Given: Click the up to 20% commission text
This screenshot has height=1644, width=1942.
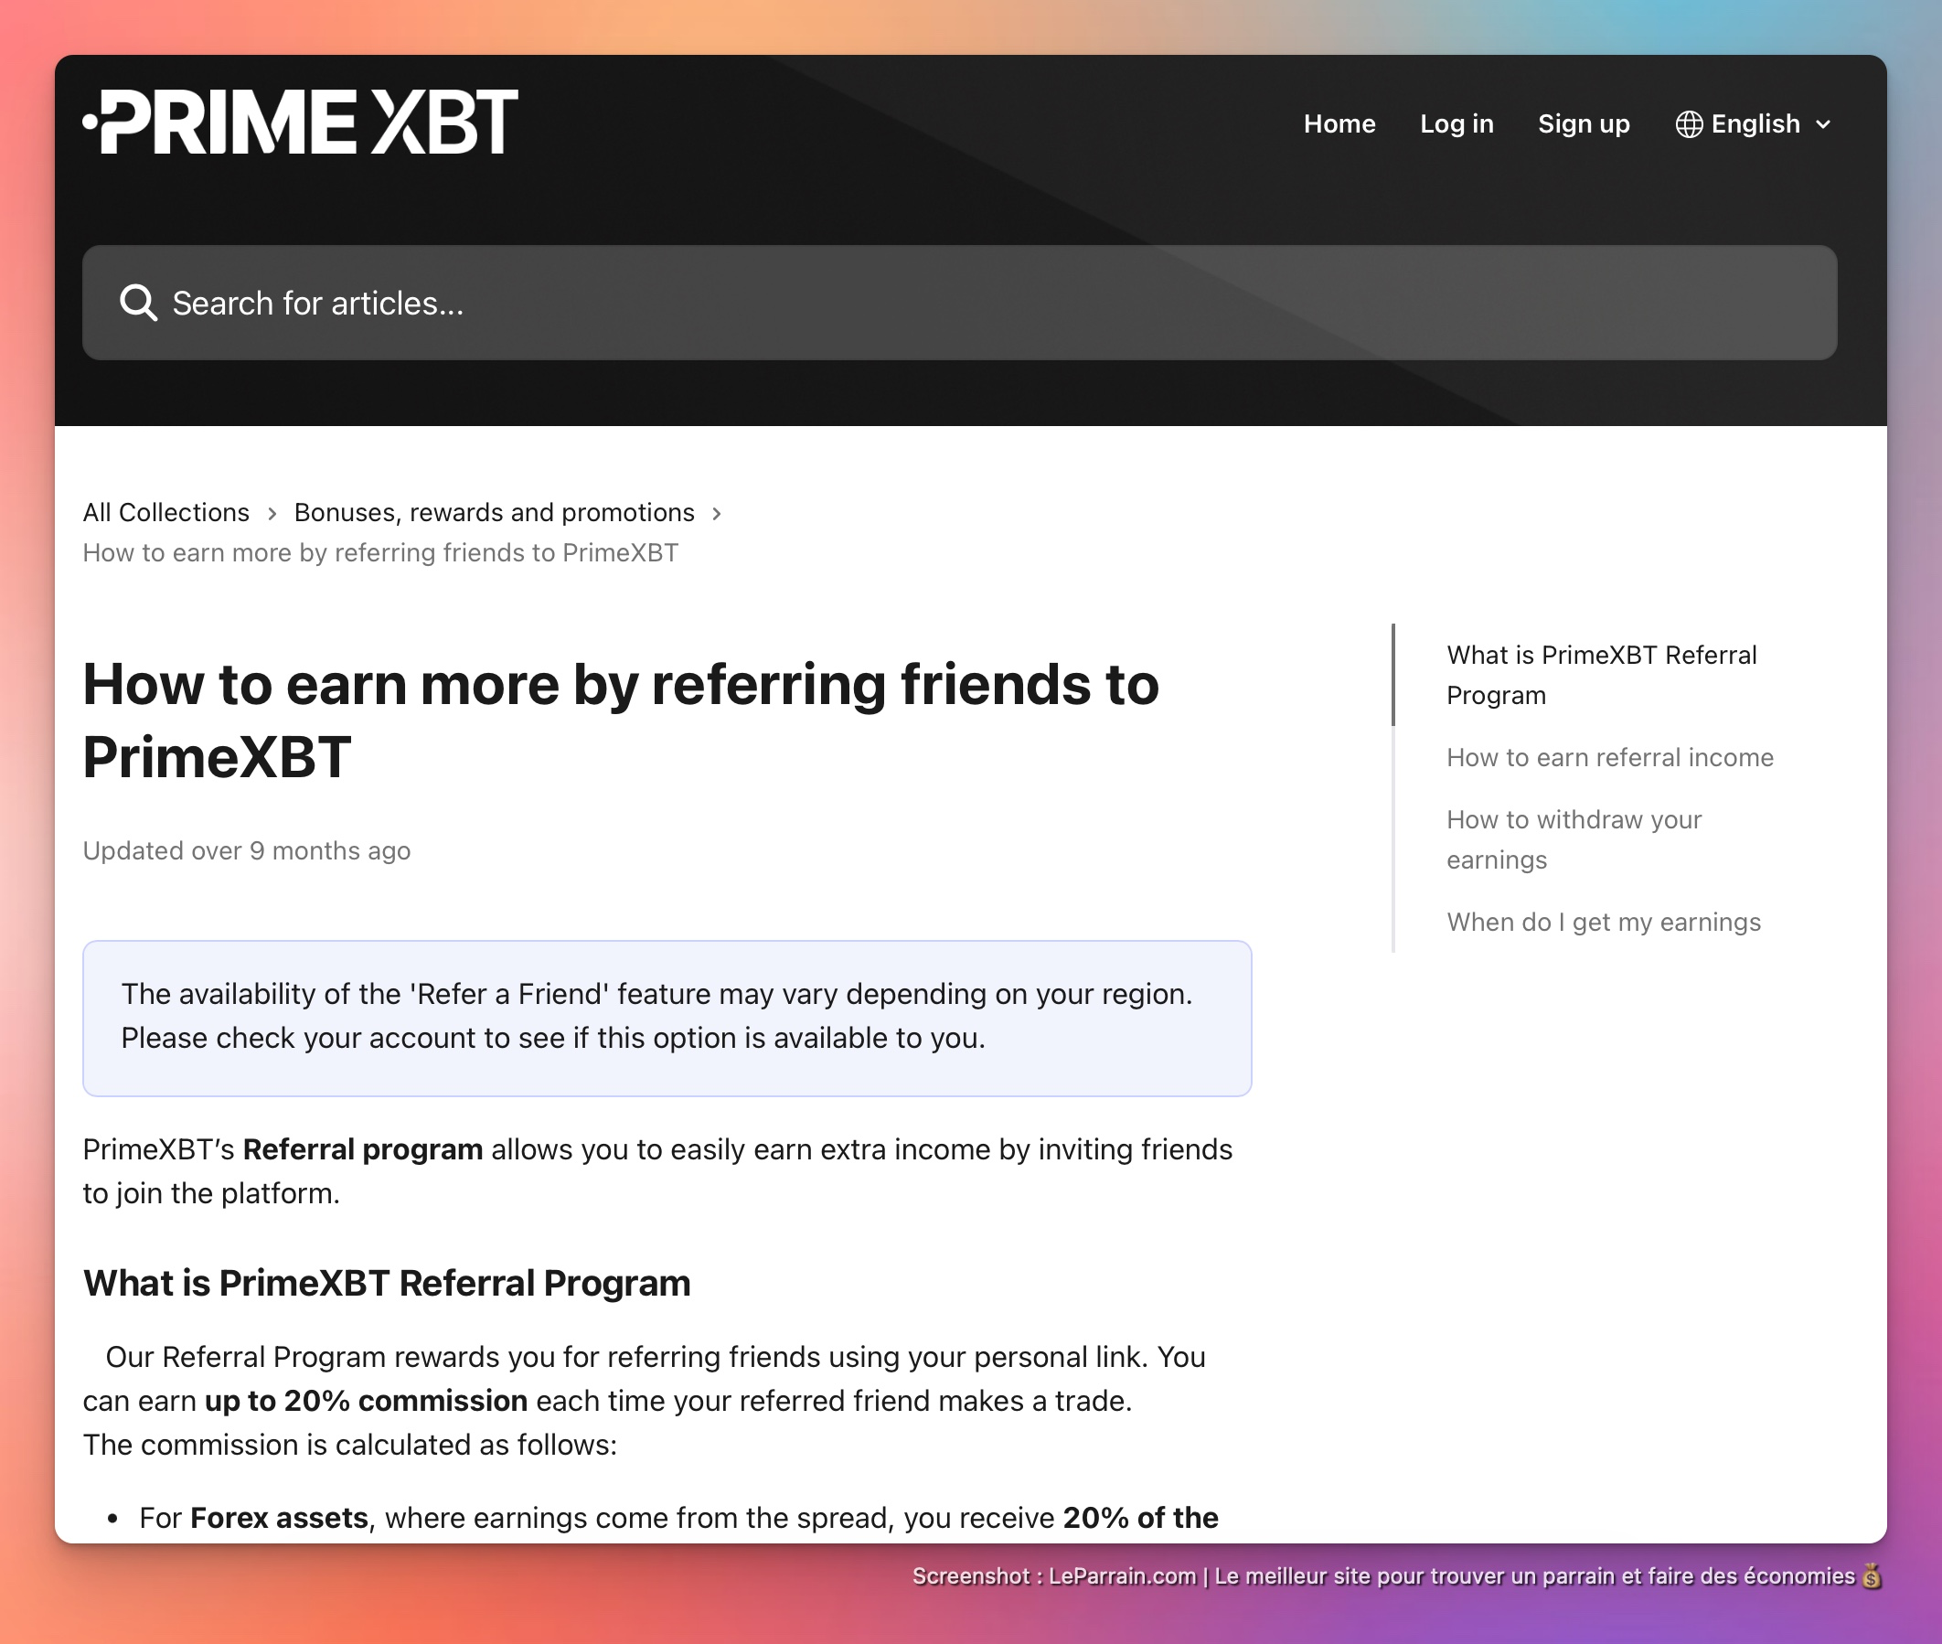Looking at the screenshot, I should (x=367, y=1401).
